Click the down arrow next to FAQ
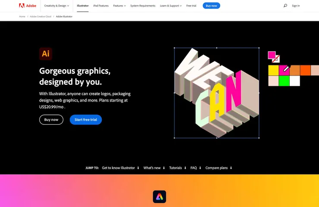 (x=200, y=168)
